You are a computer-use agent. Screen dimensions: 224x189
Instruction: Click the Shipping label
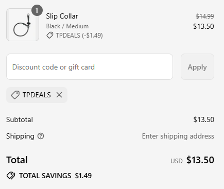click(20, 136)
